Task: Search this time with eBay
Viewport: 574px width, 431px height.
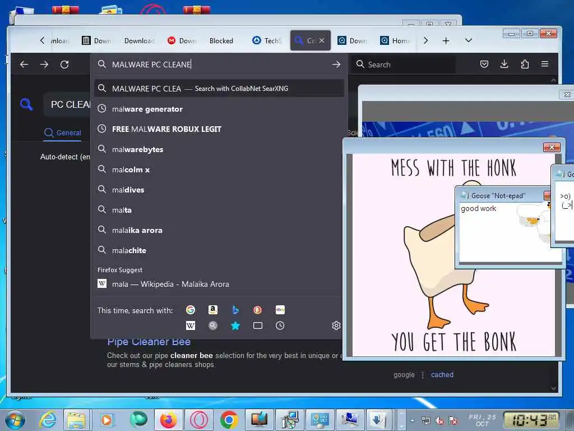Action: [280, 310]
